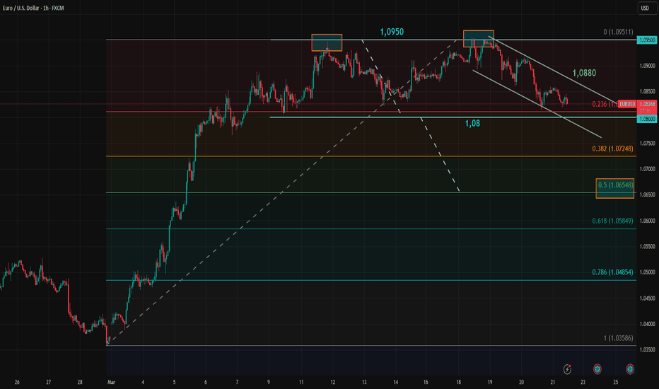The width and height of the screenshot is (659, 389).
Task: Open the EU economic event marker above date 25
Action: tap(629, 369)
